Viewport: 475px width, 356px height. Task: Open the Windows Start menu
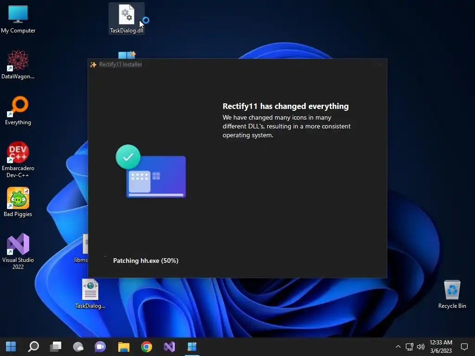click(x=11, y=347)
